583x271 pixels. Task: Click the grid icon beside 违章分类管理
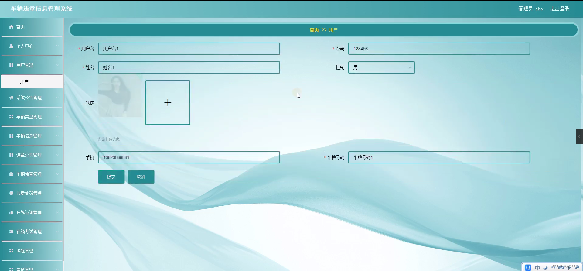11,155
